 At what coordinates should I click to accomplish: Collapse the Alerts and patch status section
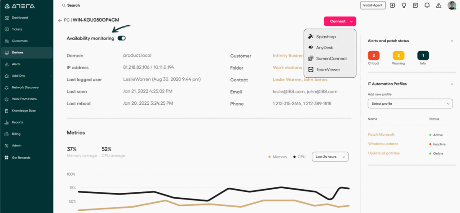pyautogui.click(x=451, y=41)
